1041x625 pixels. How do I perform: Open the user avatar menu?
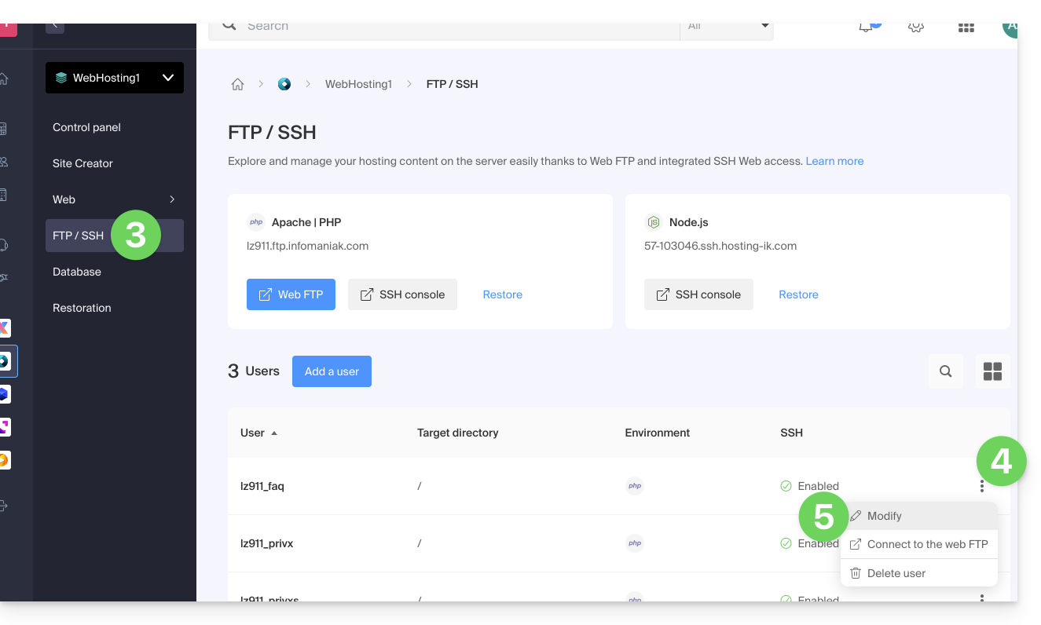tap(1010, 28)
